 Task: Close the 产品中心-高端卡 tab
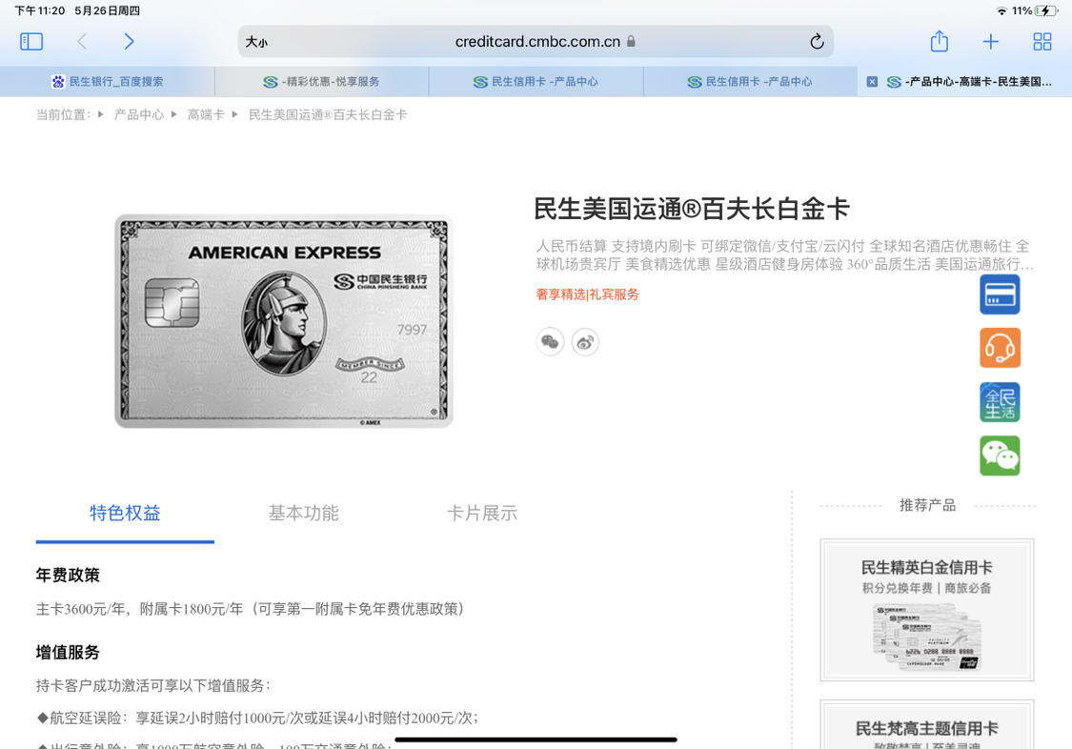872,81
